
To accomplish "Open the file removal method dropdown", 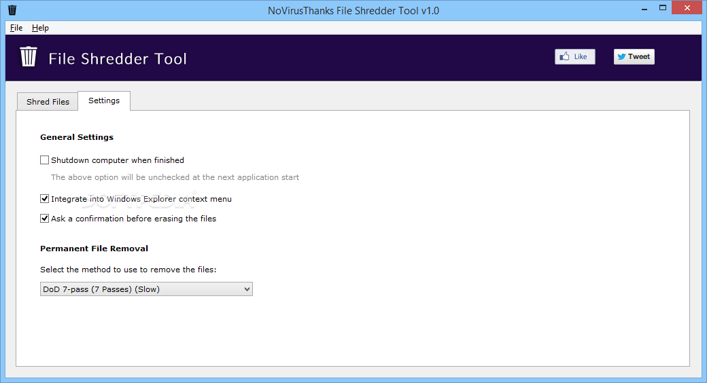I will (x=147, y=289).
